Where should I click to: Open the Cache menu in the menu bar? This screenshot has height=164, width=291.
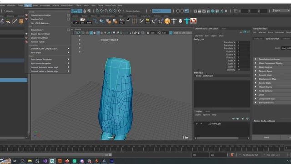[x=100, y=5]
